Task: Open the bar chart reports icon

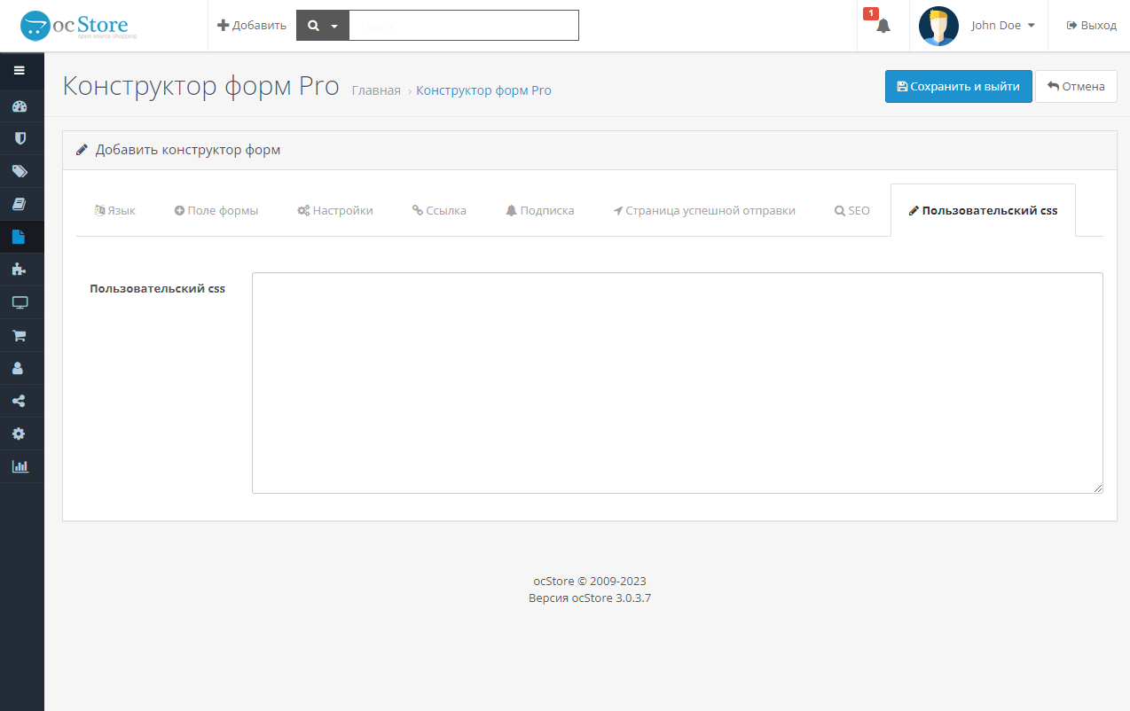Action: [x=20, y=466]
